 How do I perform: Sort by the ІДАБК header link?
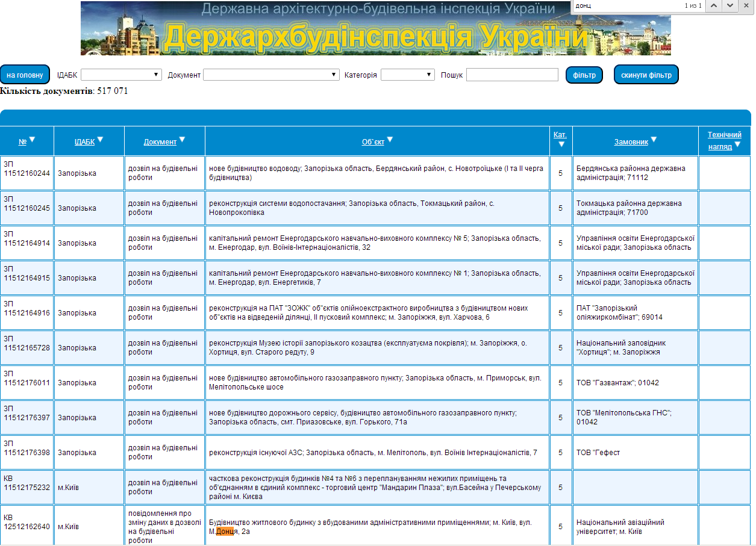(84, 142)
